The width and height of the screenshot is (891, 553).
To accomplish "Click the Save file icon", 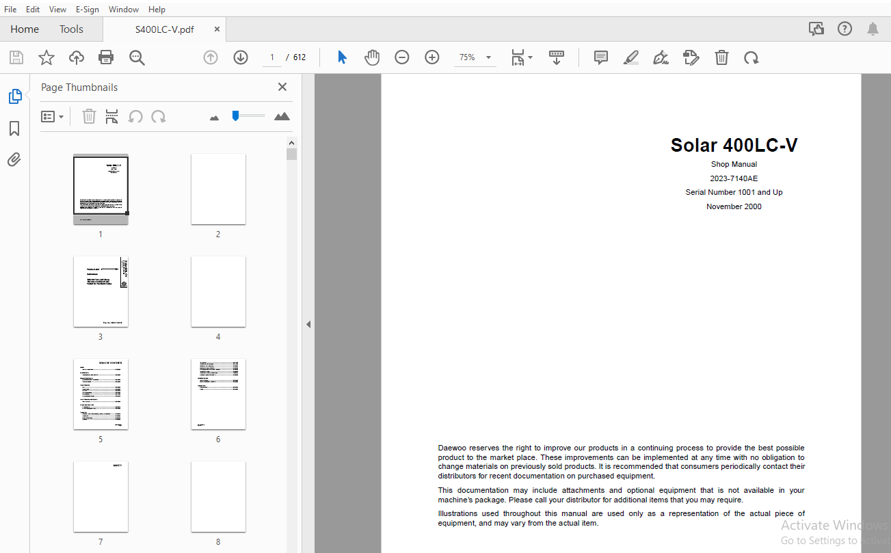I will (x=16, y=57).
